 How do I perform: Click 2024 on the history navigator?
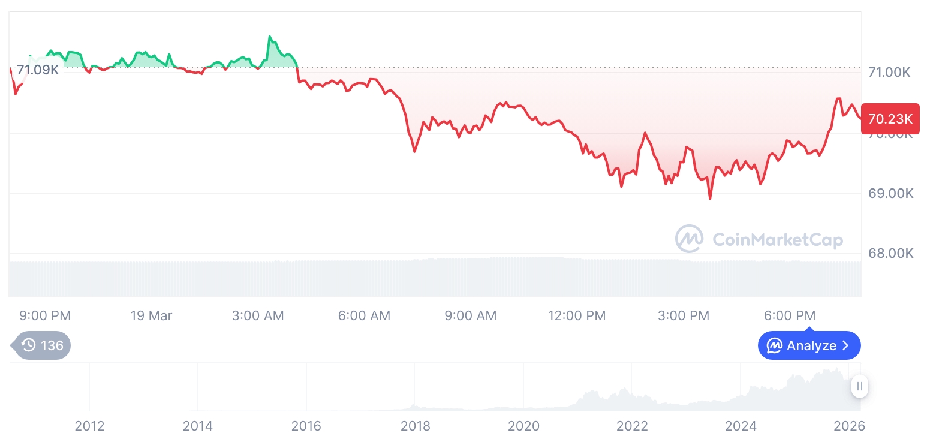click(741, 426)
